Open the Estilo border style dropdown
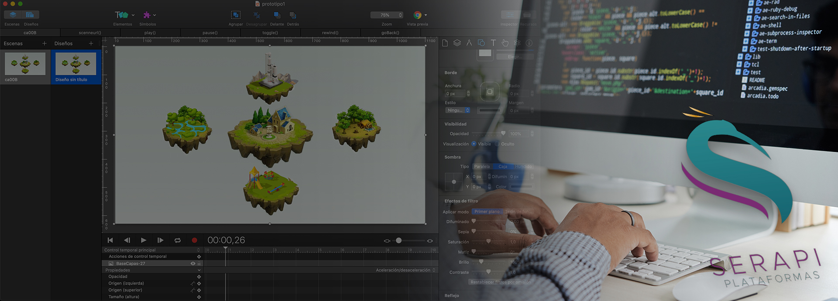This screenshot has height=301, width=838. tap(457, 110)
